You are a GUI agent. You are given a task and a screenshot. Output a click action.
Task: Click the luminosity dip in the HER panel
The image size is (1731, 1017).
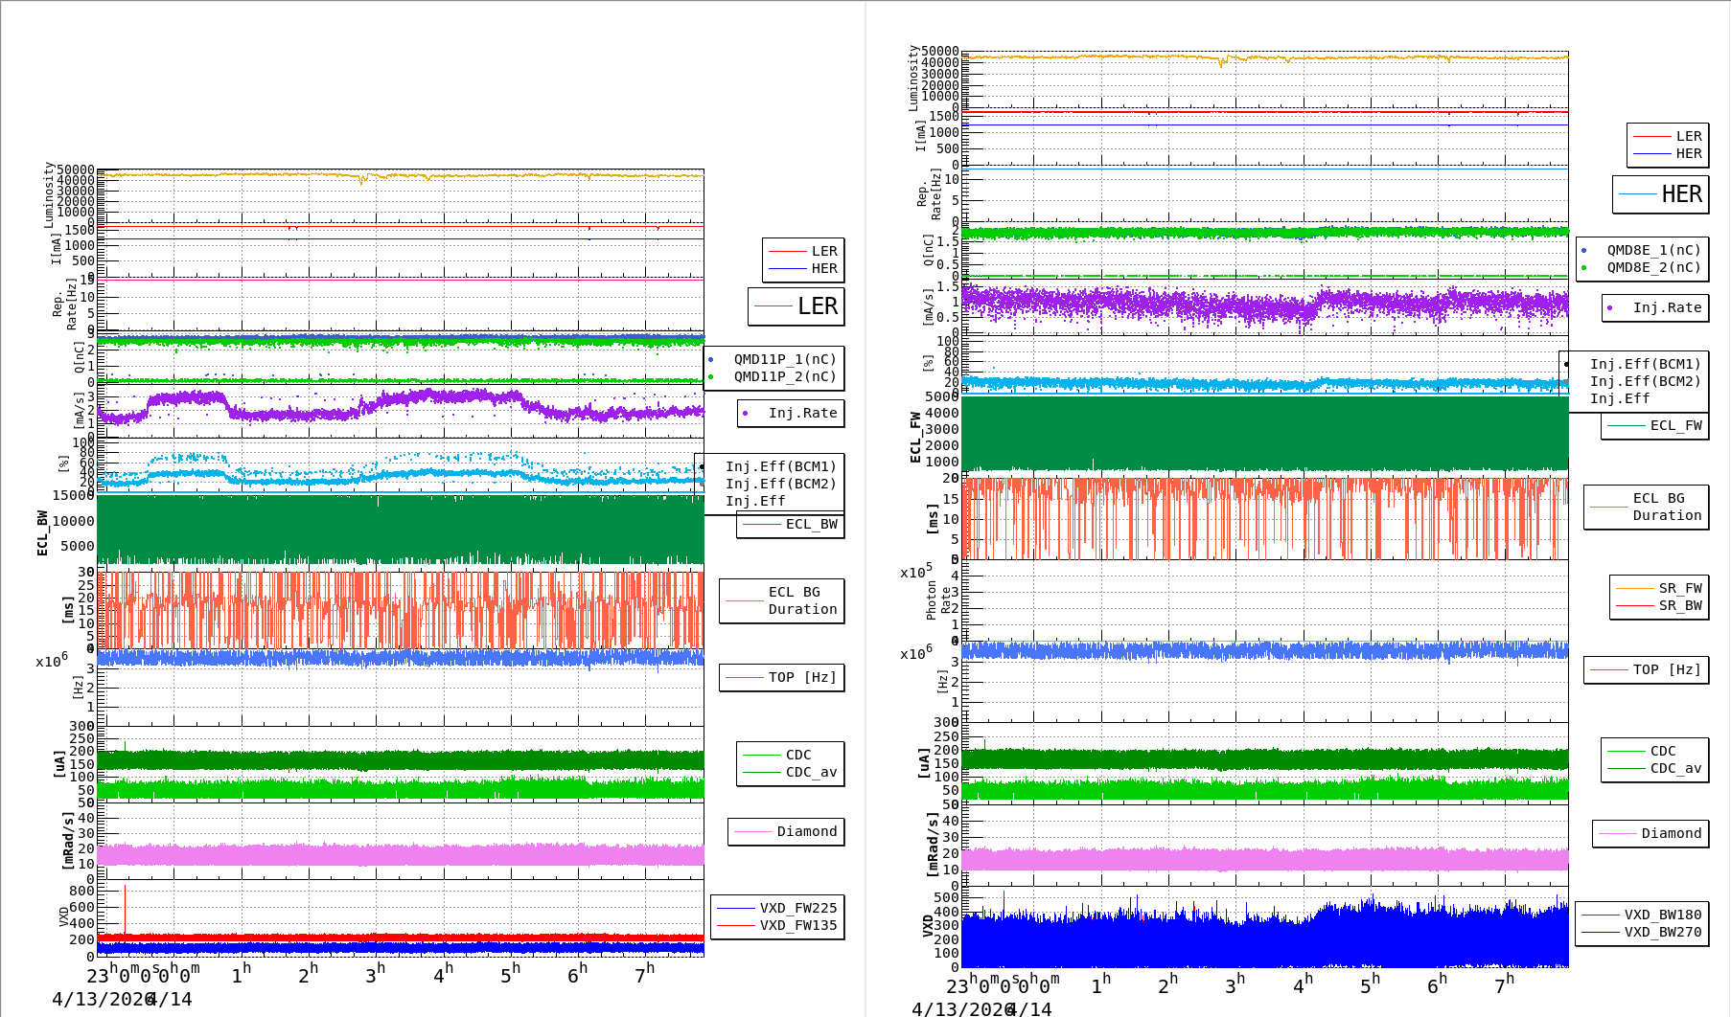point(1221,63)
